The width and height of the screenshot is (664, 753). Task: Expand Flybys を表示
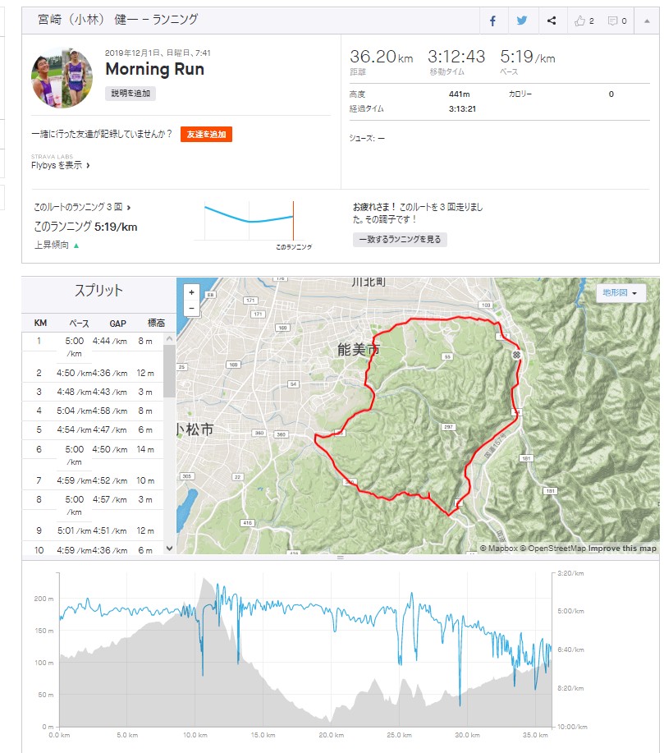[61, 165]
